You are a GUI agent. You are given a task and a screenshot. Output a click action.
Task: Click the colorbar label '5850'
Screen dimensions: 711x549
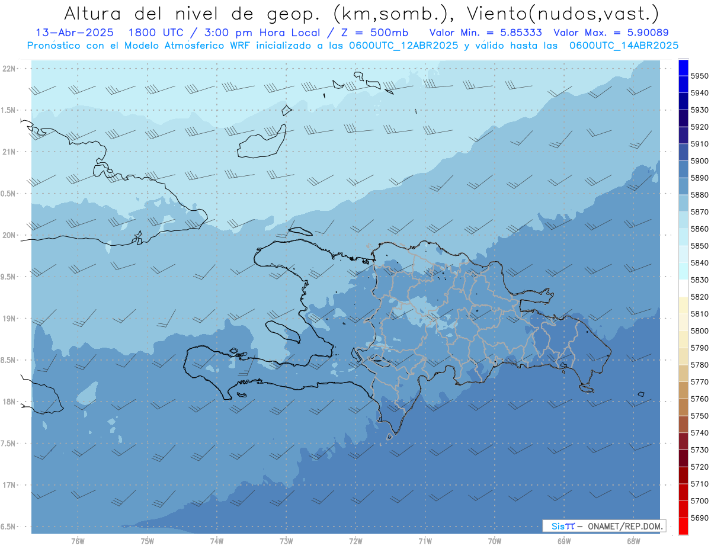700,246
